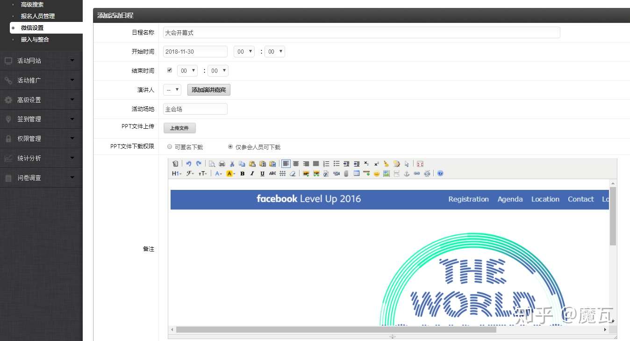Toggle HTML source view in editor
630x341 pixels.
pyautogui.click(x=175, y=164)
